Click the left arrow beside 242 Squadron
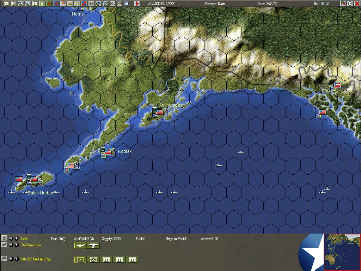Viewport: 361px width, 271px height. [x=11, y=245]
